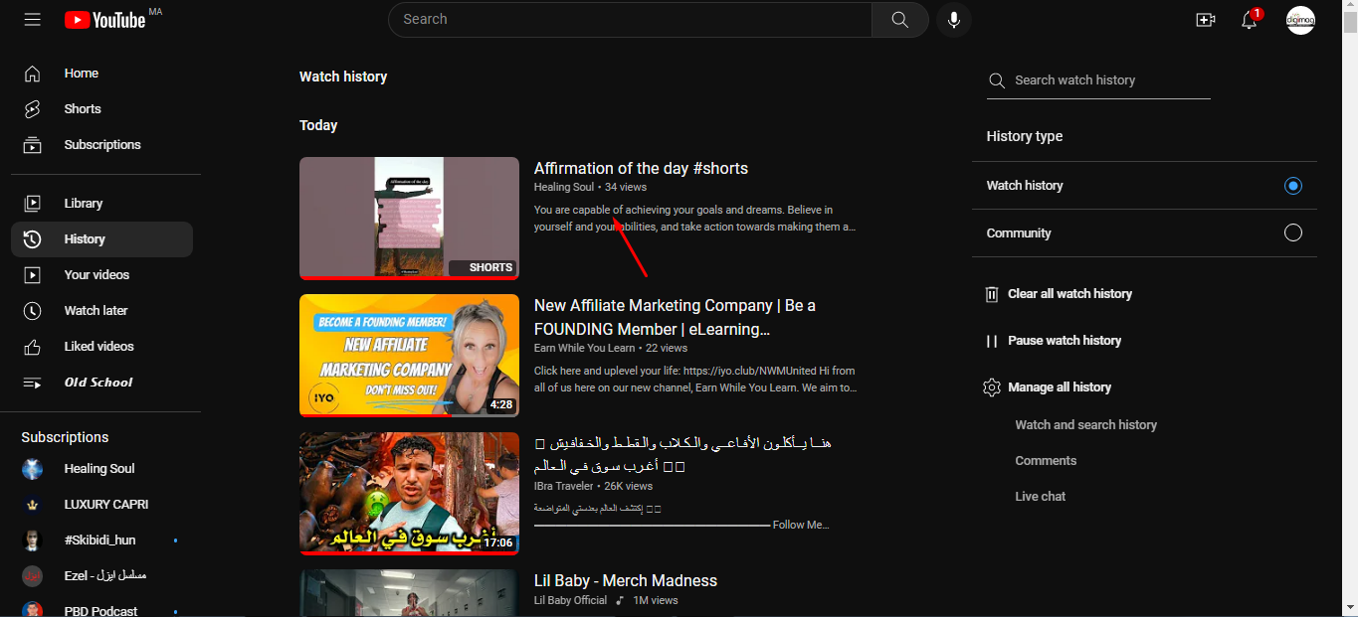Open the New Affiliate Marketing Company title
This screenshot has width=1358, height=617.
(675, 318)
